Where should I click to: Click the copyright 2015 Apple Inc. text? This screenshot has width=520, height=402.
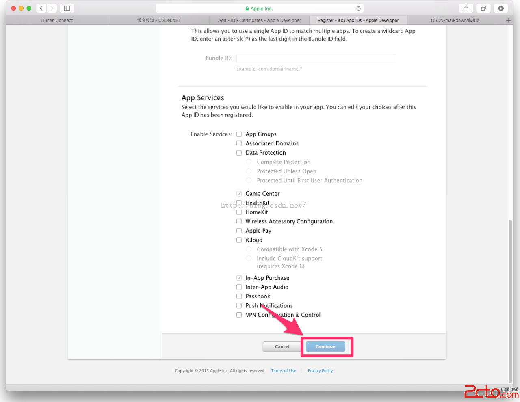pyautogui.click(x=220, y=371)
